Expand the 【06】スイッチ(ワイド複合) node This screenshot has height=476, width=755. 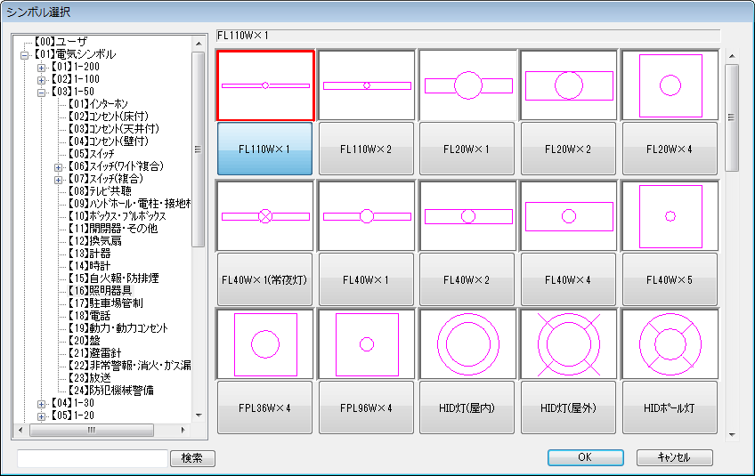point(58,167)
